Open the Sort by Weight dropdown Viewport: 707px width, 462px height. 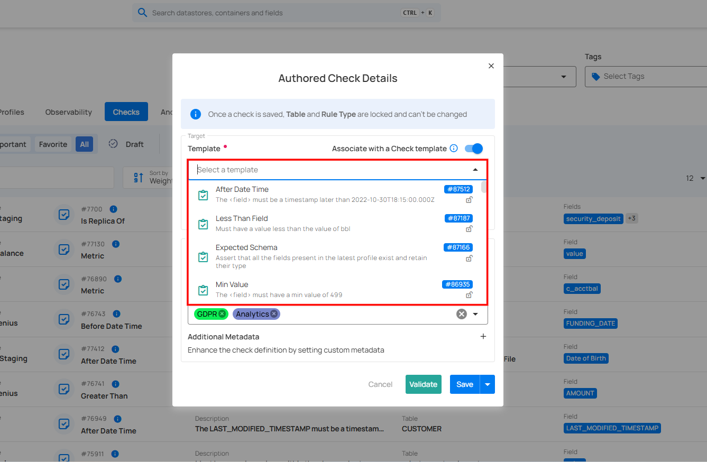(148, 178)
